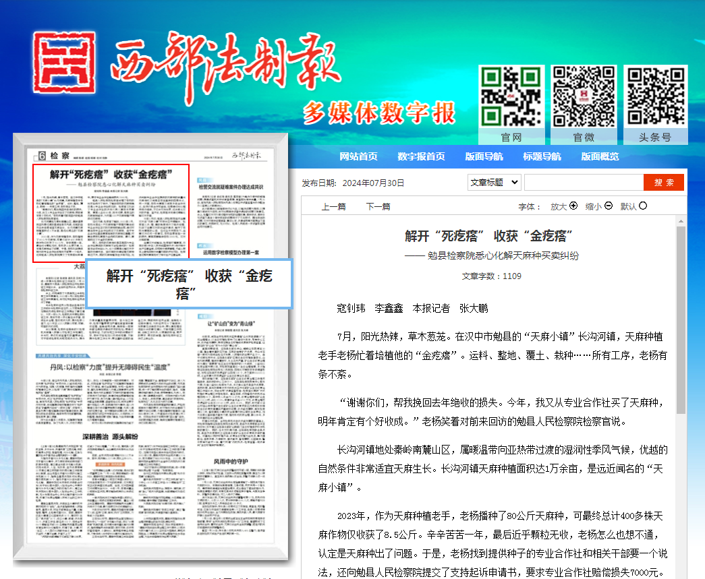The height and width of the screenshot is (579, 705).
Task: Select the 默认 font size circle
Action: (643, 206)
